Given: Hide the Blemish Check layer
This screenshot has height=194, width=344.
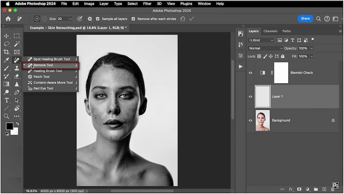Looking at the screenshot, I should coord(251,73).
